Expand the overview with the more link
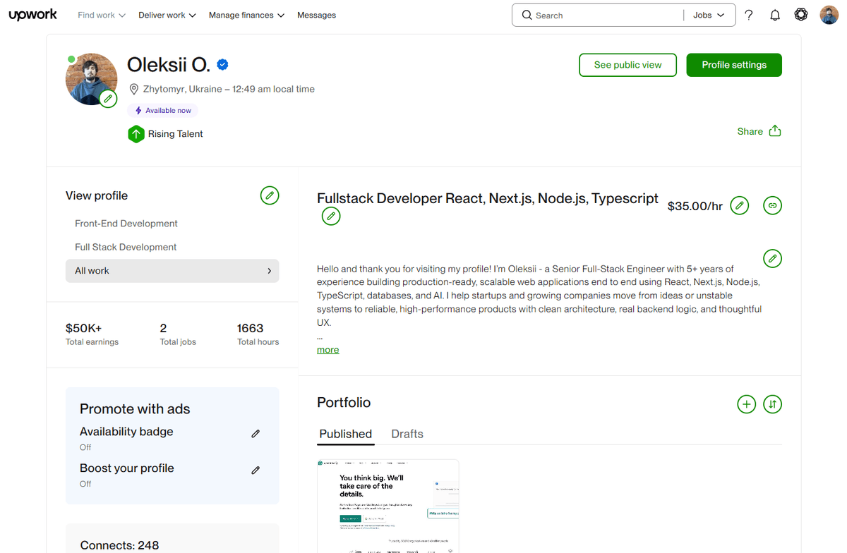This screenshot has width=847, height=553. (x=327, y=349)
